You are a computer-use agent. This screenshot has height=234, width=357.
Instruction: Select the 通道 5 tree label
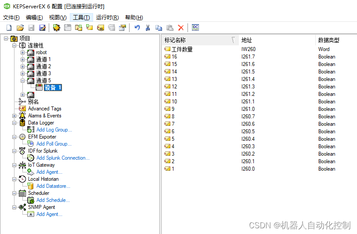43,80
